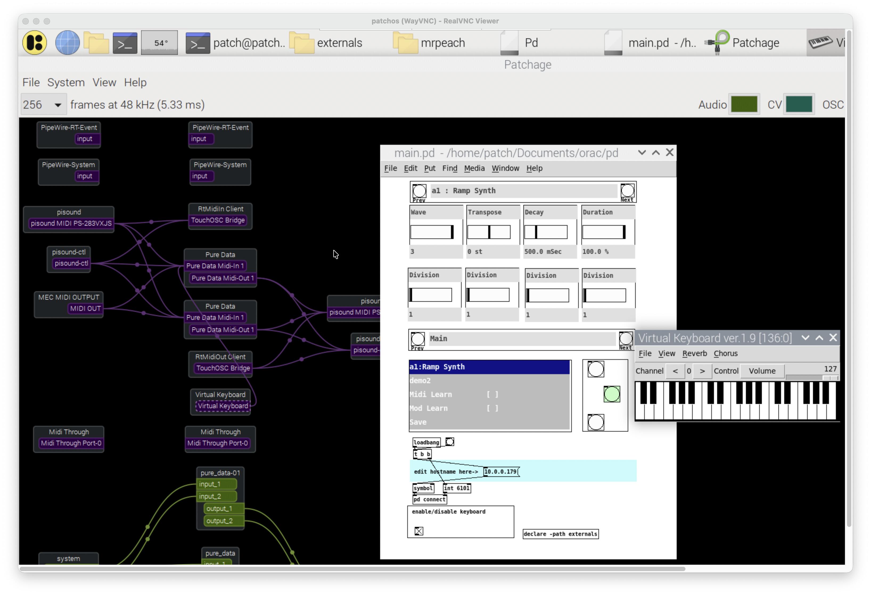Open the System menu in Patchage

click(x=65, y=82)
